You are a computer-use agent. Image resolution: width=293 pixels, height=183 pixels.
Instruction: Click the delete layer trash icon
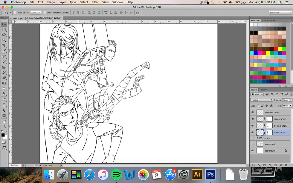[287, 165]
